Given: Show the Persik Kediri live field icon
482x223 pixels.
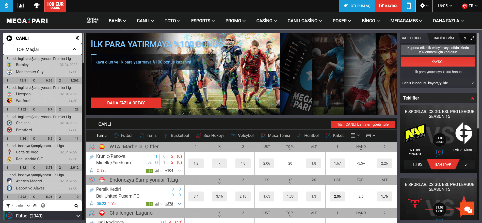Looking at the screenshot, I should (149, 204).
